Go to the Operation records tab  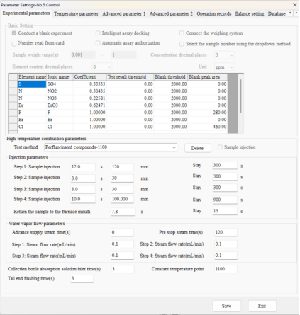coord(214,13)
